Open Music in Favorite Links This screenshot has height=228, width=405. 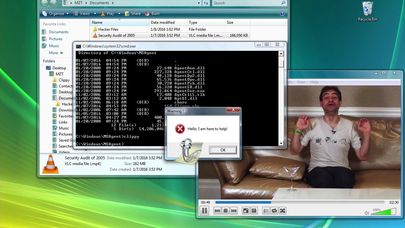pyautogui.click(x=51, y=46)
